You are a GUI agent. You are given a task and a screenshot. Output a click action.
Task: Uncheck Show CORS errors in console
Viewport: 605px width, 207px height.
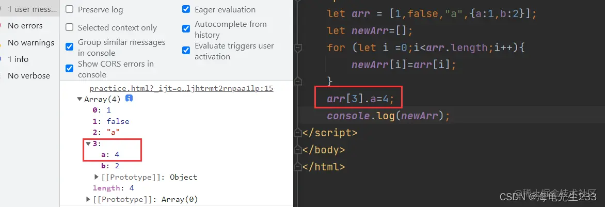[70, 69]
